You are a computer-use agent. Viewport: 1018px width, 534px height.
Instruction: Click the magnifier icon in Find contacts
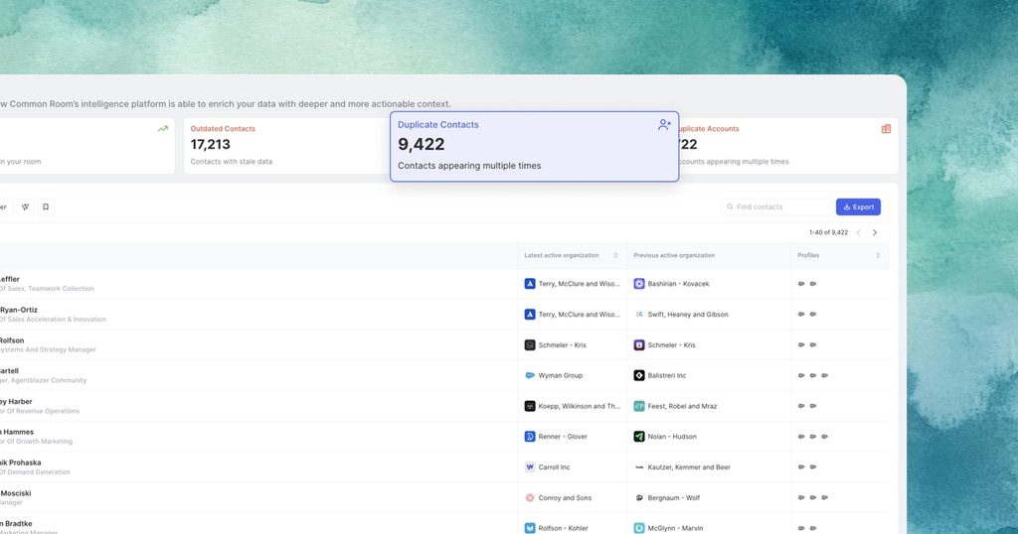730,206
